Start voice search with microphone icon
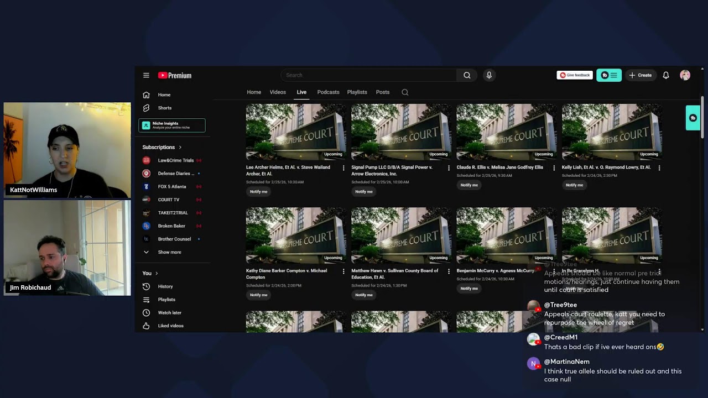 489,75
